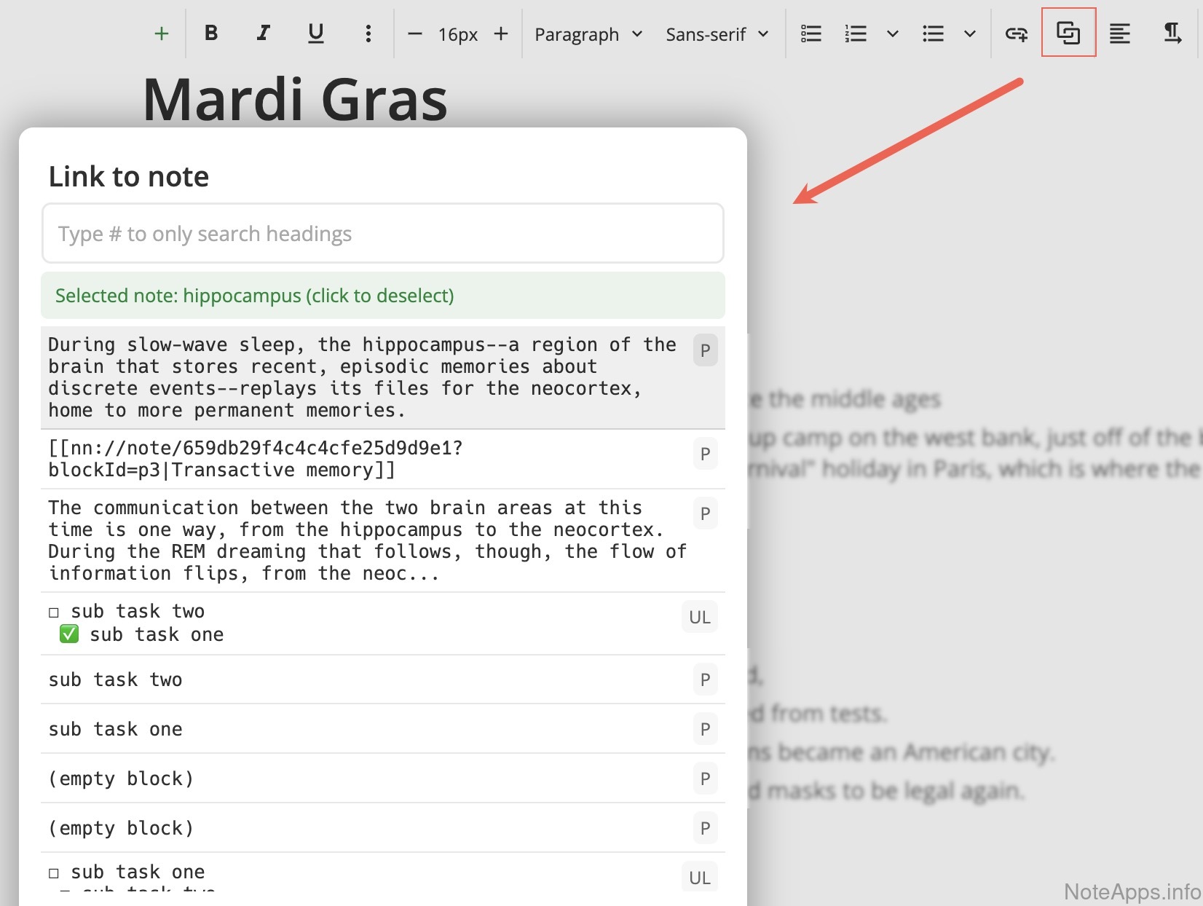Toggle underline formatting
This screenshot has width=1203, height=906.
[x=315, y=34]
